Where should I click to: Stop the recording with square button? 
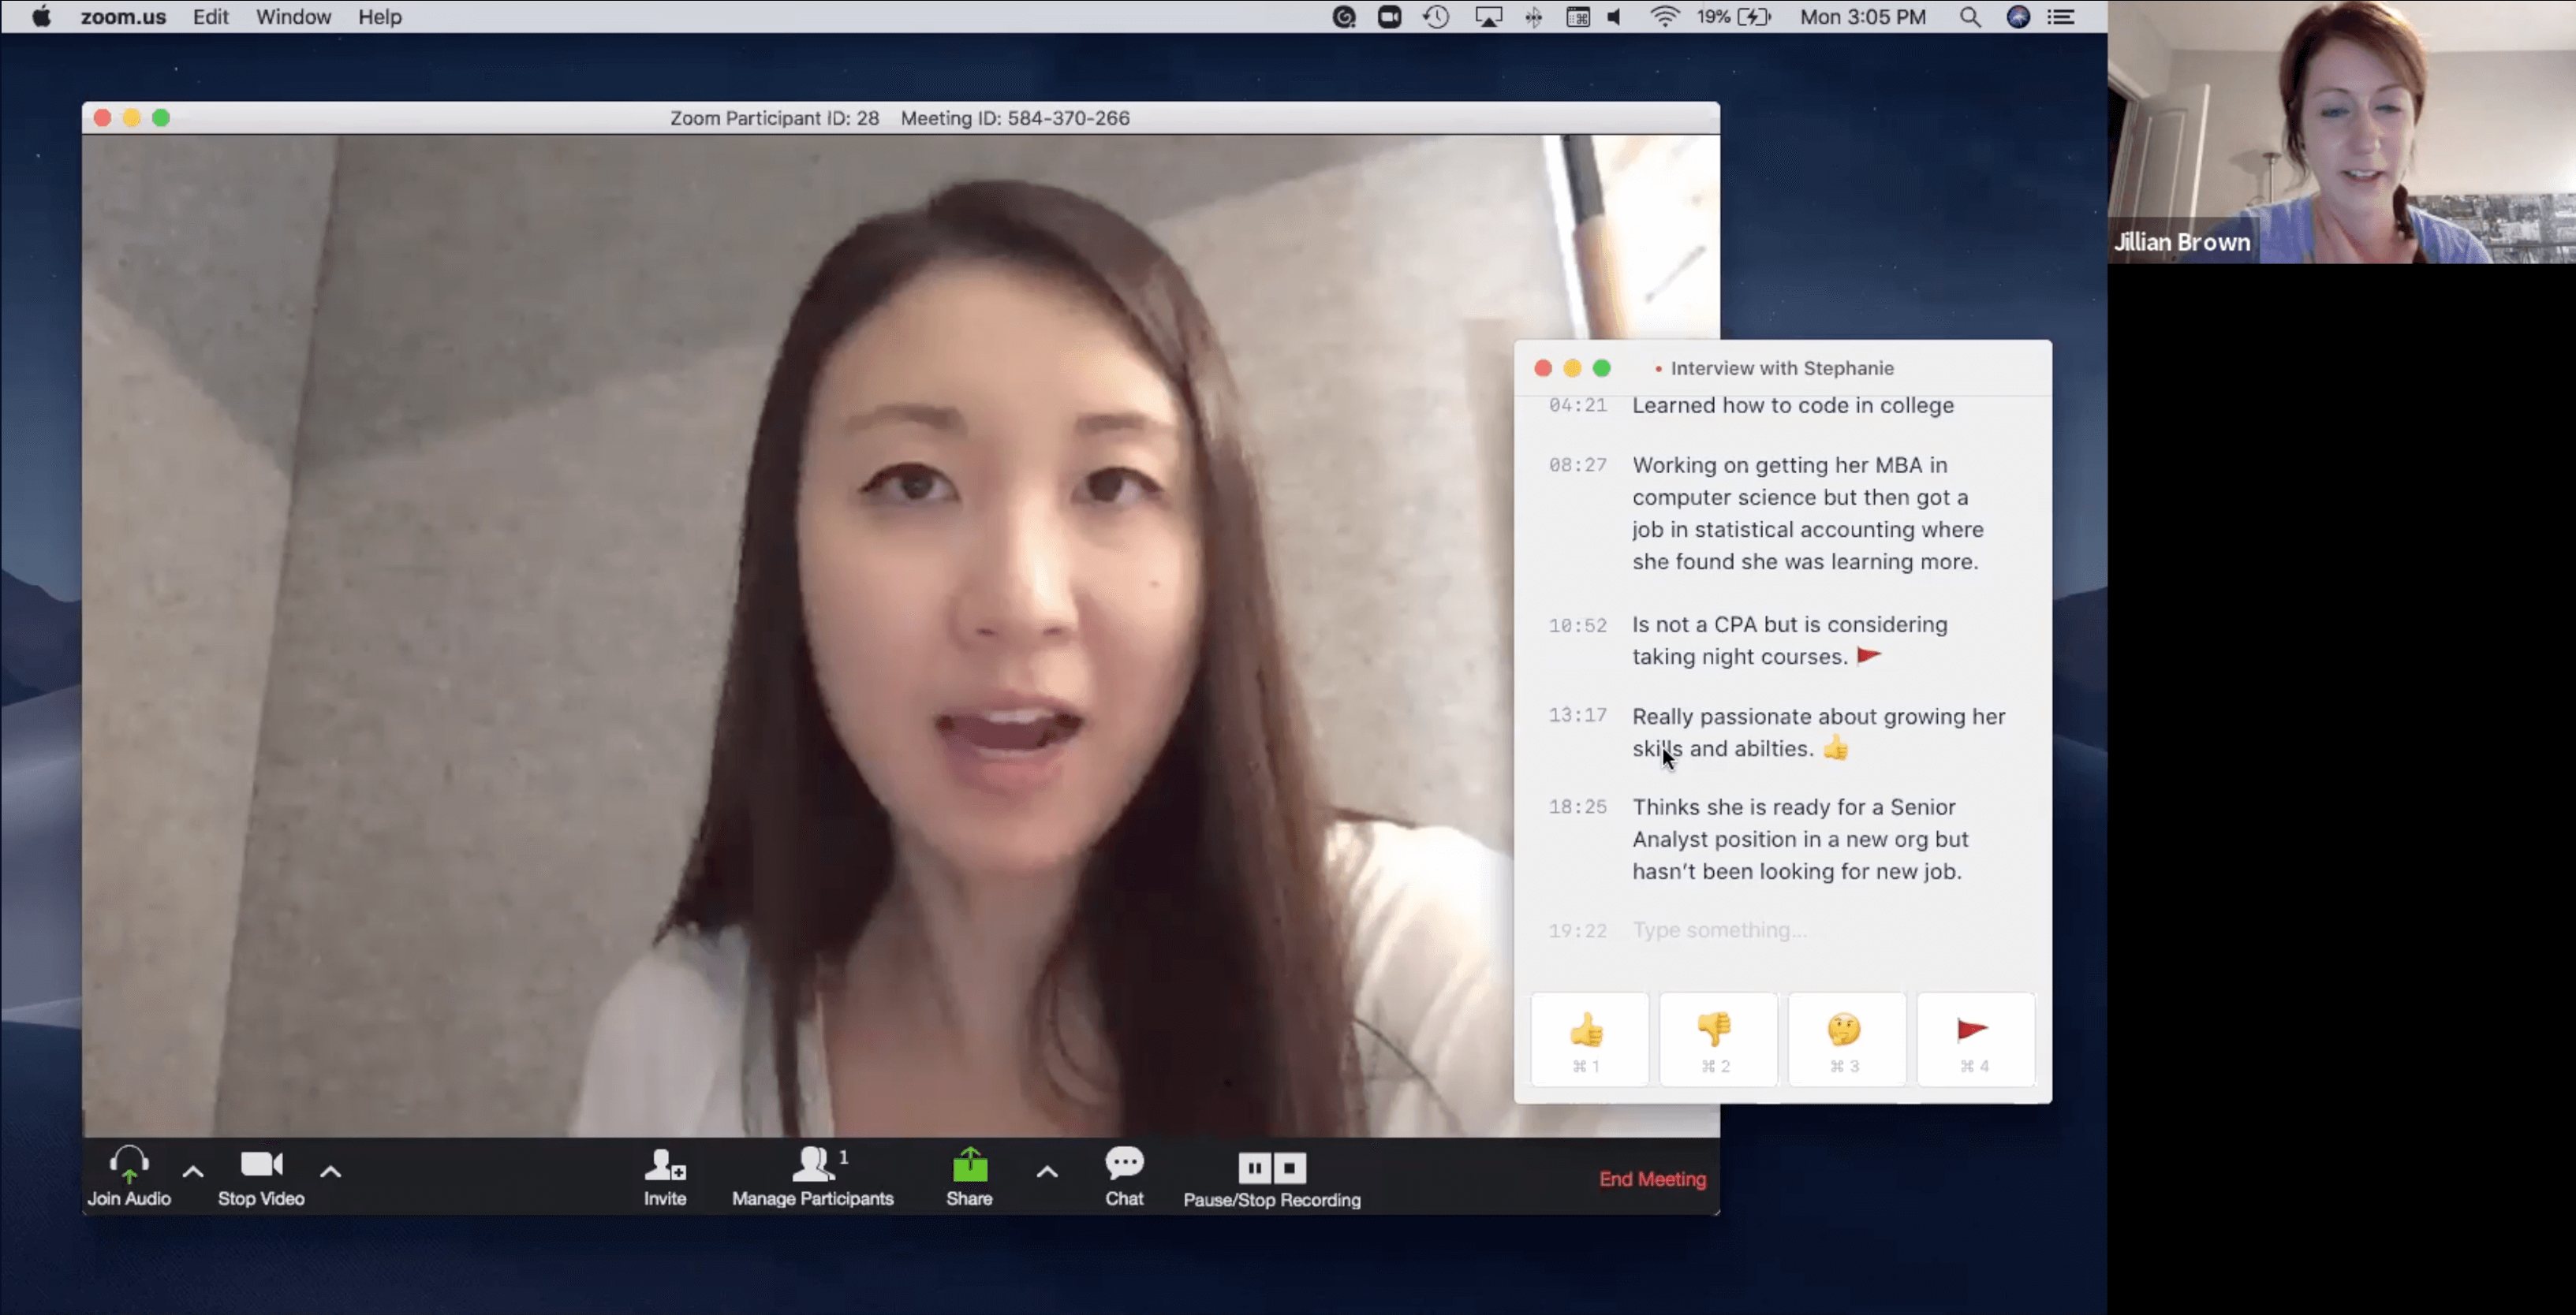coord(1290,1167)
